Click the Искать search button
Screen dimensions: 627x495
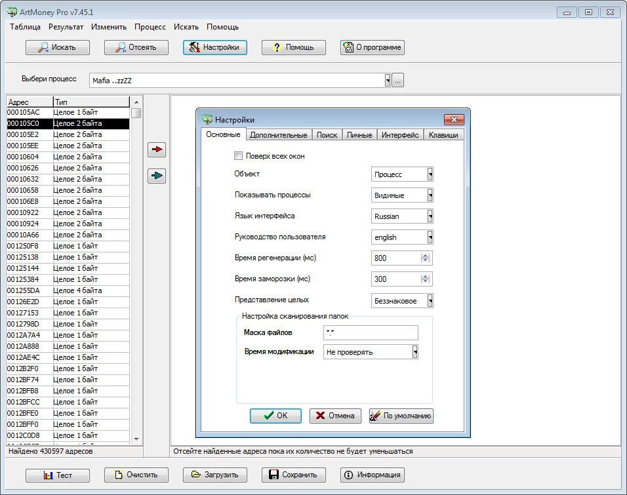click(57, 47)
